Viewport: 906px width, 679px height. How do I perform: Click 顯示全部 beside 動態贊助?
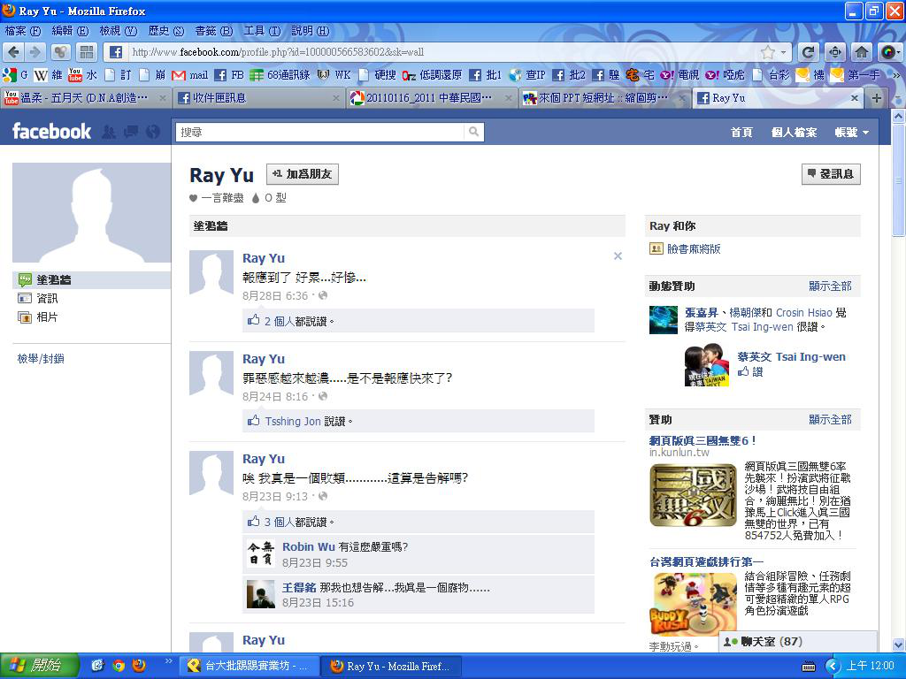coord(830,286)
